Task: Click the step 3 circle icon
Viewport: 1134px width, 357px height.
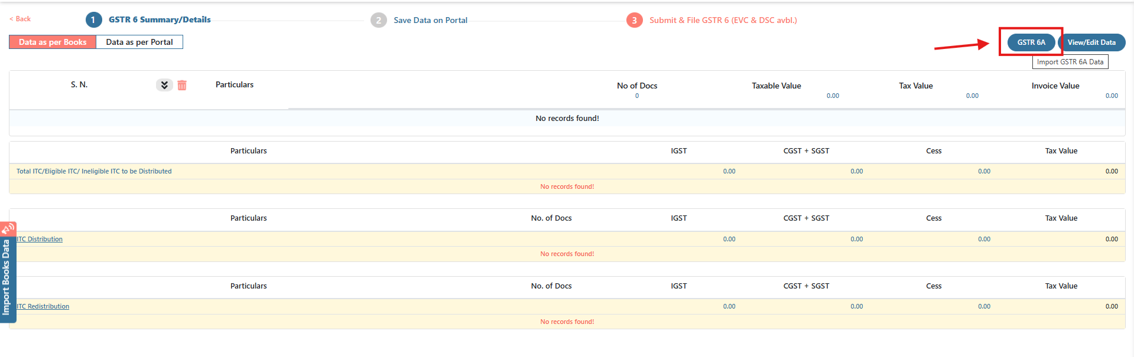Action: click(634, 20)
